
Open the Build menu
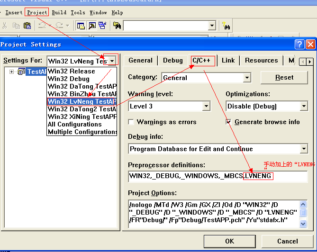tap(59, 12)
